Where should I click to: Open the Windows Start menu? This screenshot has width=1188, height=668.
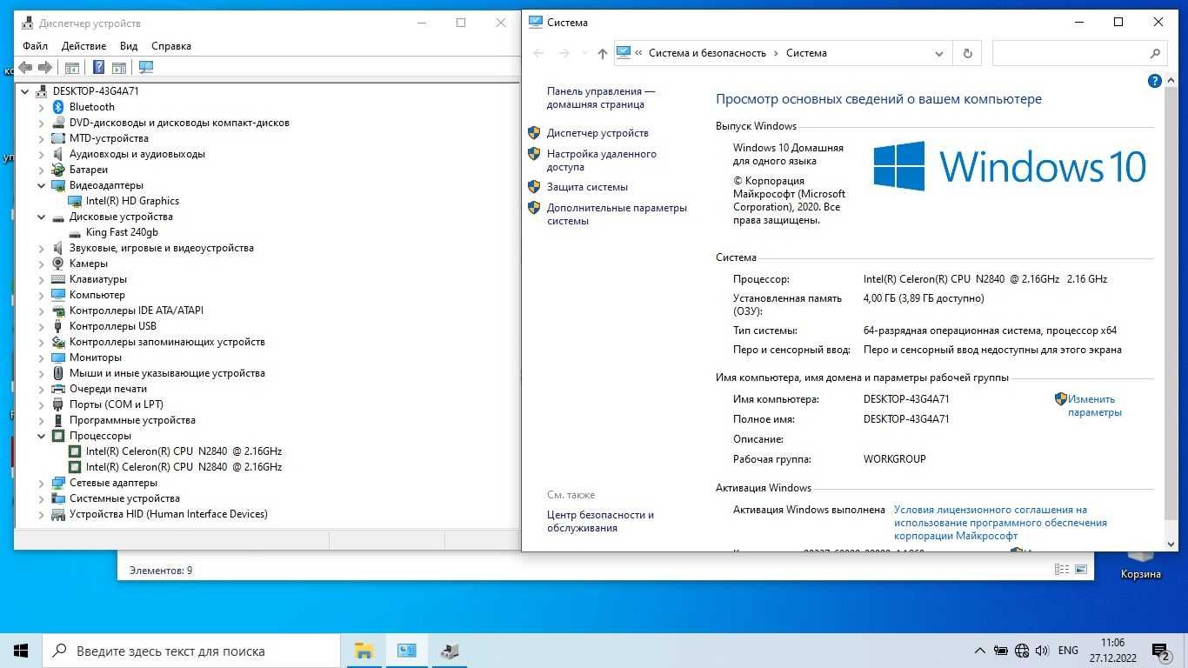click(x=21, y=651)
